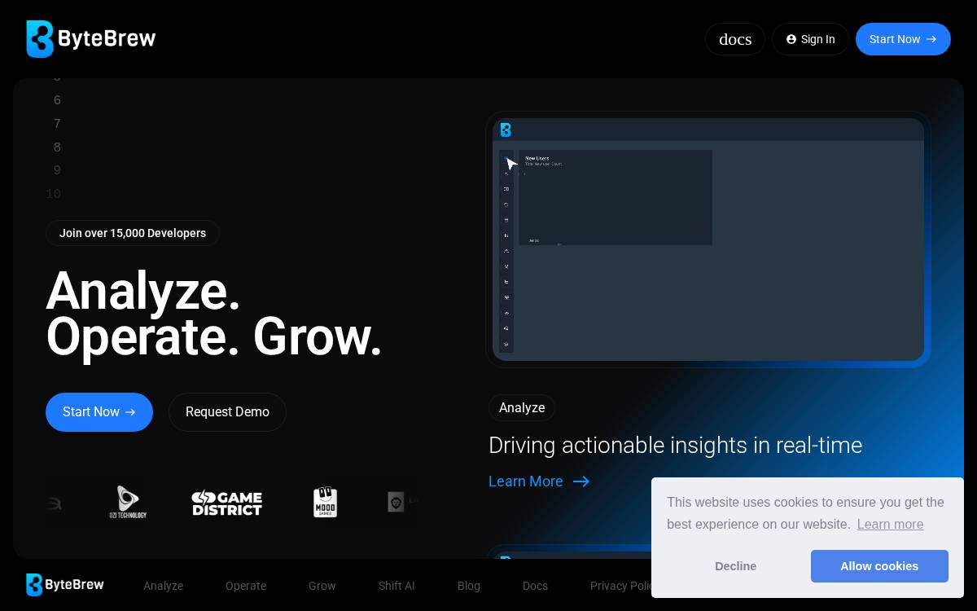Open Docs in the footer navigation
The image size is (977, 611).
(535, 586)
